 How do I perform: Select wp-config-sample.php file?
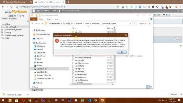[83, 58]
